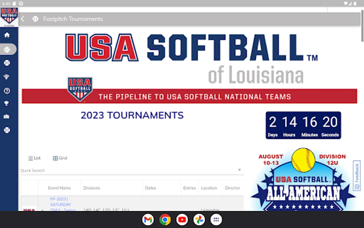Image resolution: width=364 pixels, height=228 pixels.
Task: Open the question mark help icon
Action: click(x=7, y=91)
